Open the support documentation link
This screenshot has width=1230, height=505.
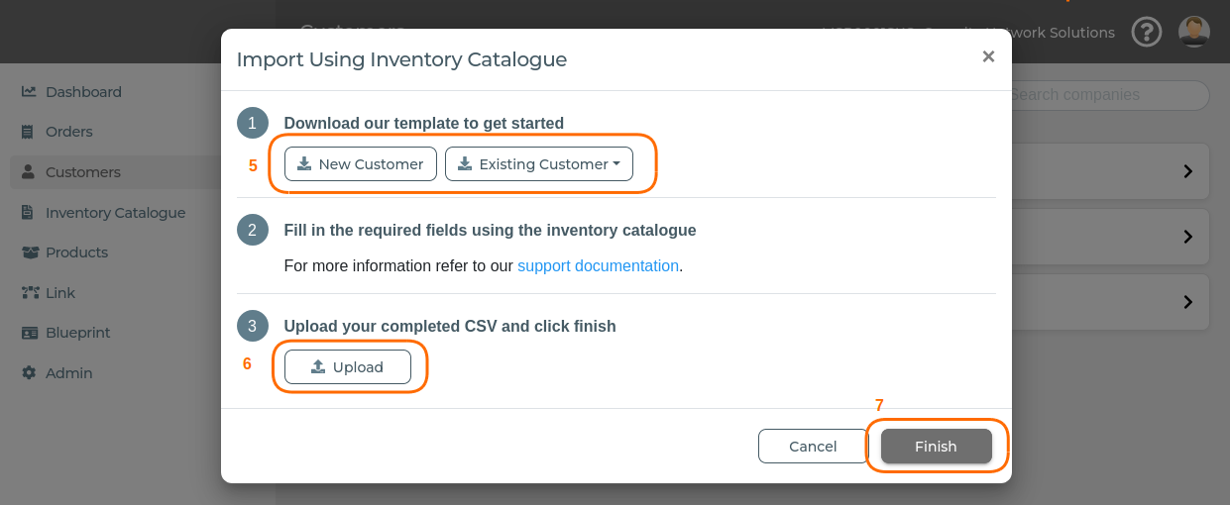(598, 266)
